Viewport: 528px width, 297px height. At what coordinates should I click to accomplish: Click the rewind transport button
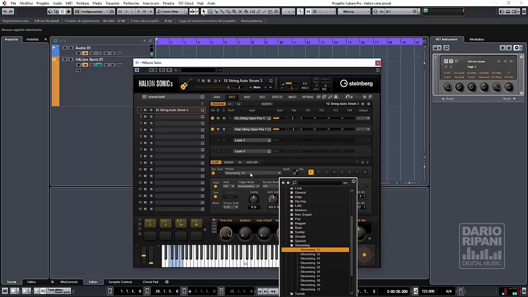click(273, 291)
